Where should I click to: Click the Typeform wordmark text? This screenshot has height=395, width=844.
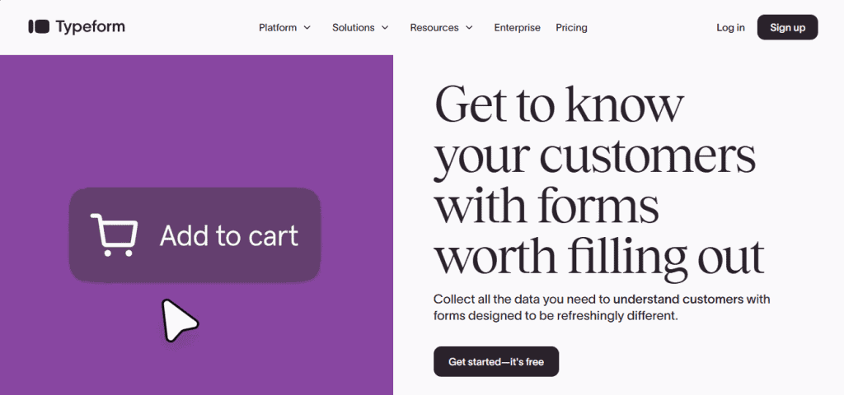90,27
